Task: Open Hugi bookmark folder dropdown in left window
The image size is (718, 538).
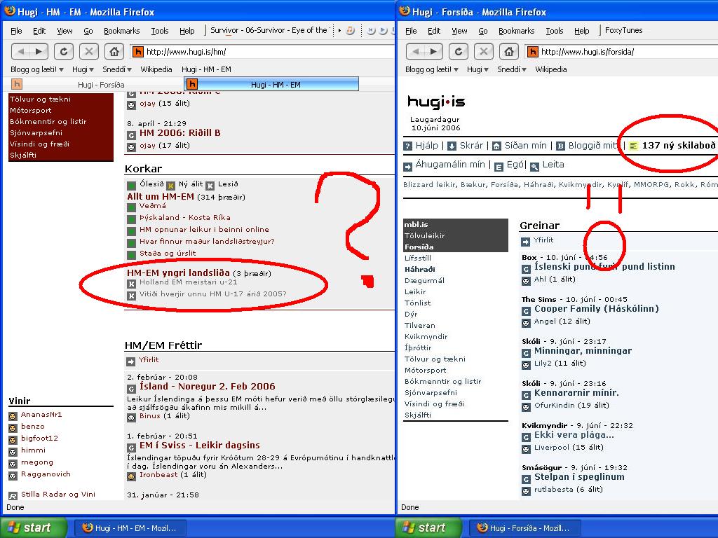Action: click(x=83, y=69)
